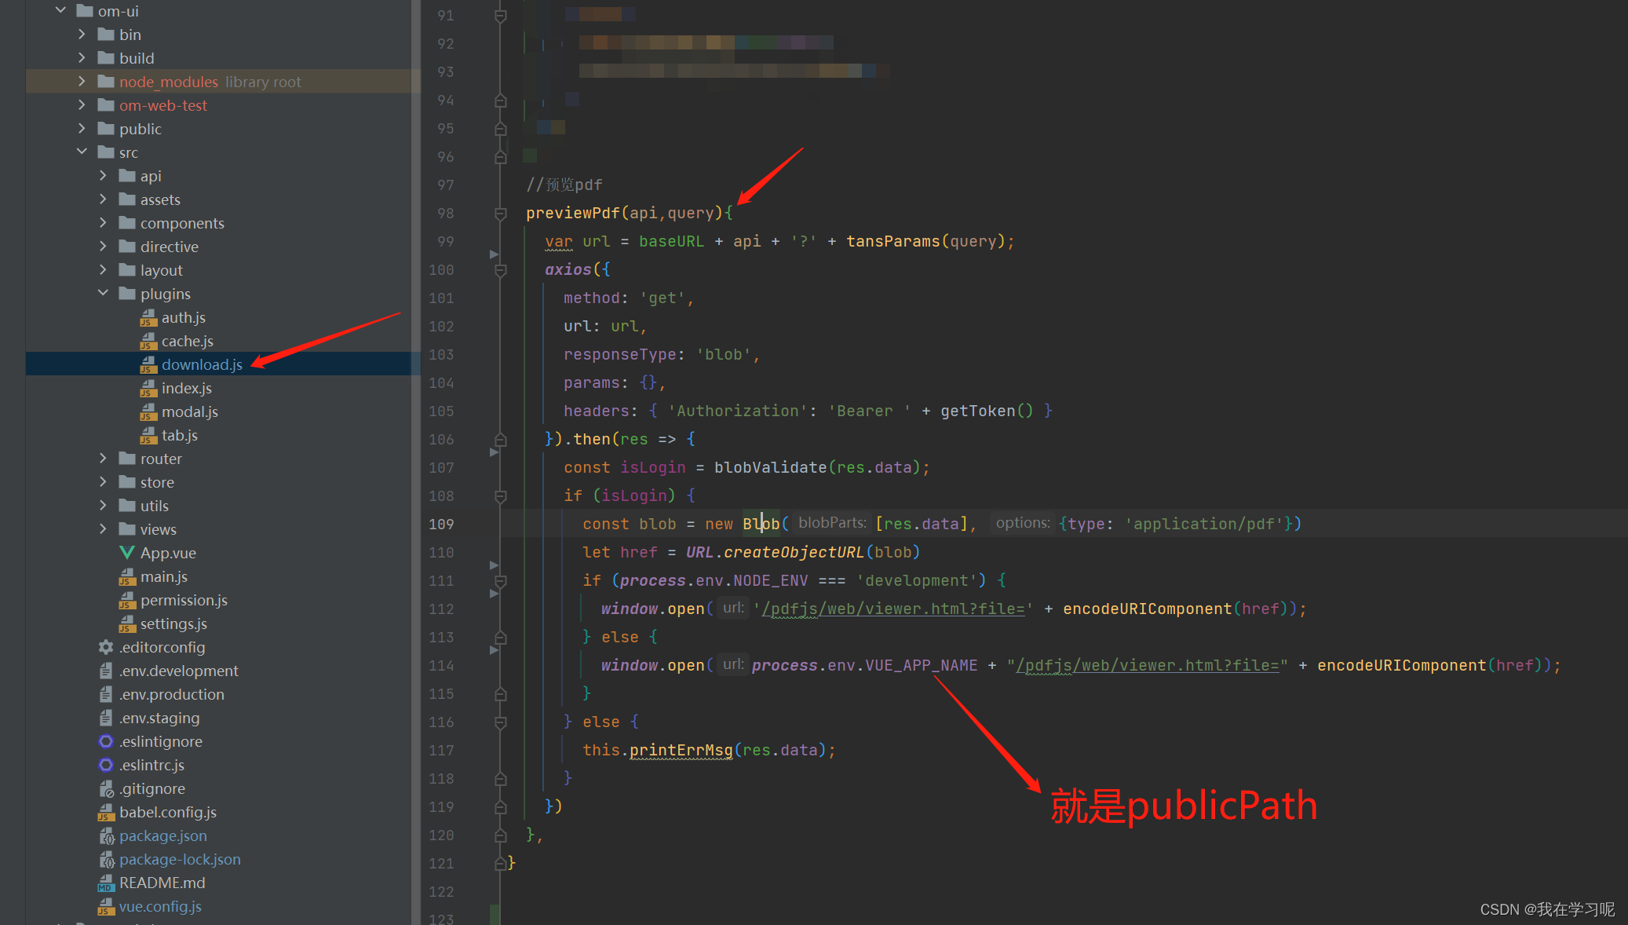Screen dimensions: 1628x925
Task: Expand the router folder
Action: [103, 458]
